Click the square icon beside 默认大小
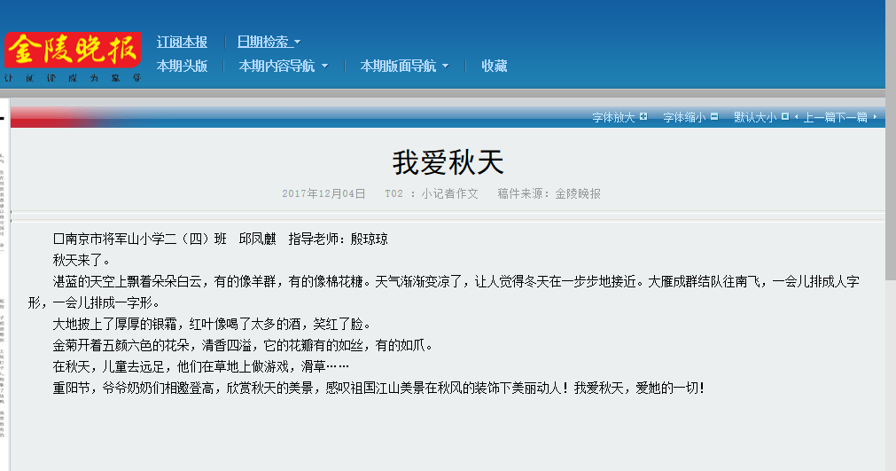The height and width of the screenshot is (471, 896). [x=784, y=117]
